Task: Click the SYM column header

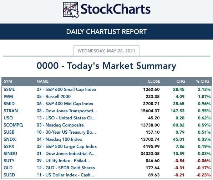Action: point(8,81)
